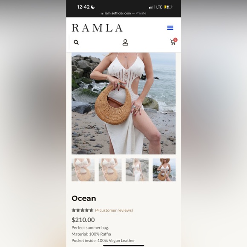Open the shopping cart icon
Viewport: 247px width, 247px height.
[x=173, y=42]
